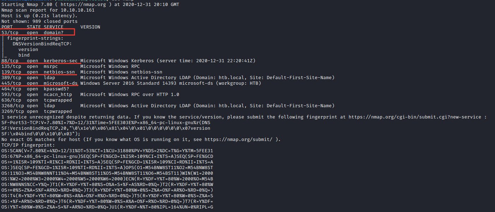Click the 389/tcp ldap line

168,77
